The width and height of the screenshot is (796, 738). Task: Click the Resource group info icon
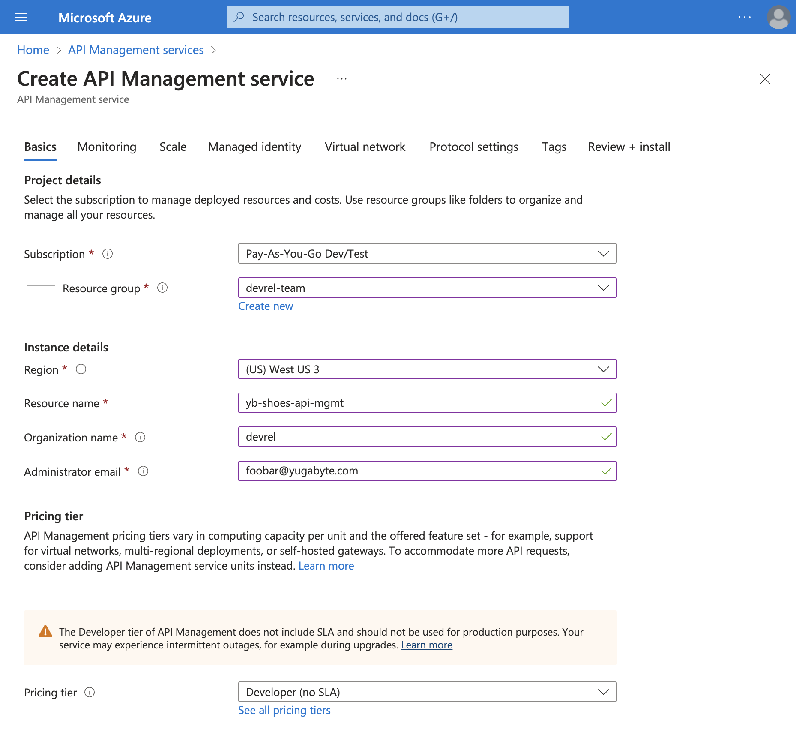(x=162, y=288)
